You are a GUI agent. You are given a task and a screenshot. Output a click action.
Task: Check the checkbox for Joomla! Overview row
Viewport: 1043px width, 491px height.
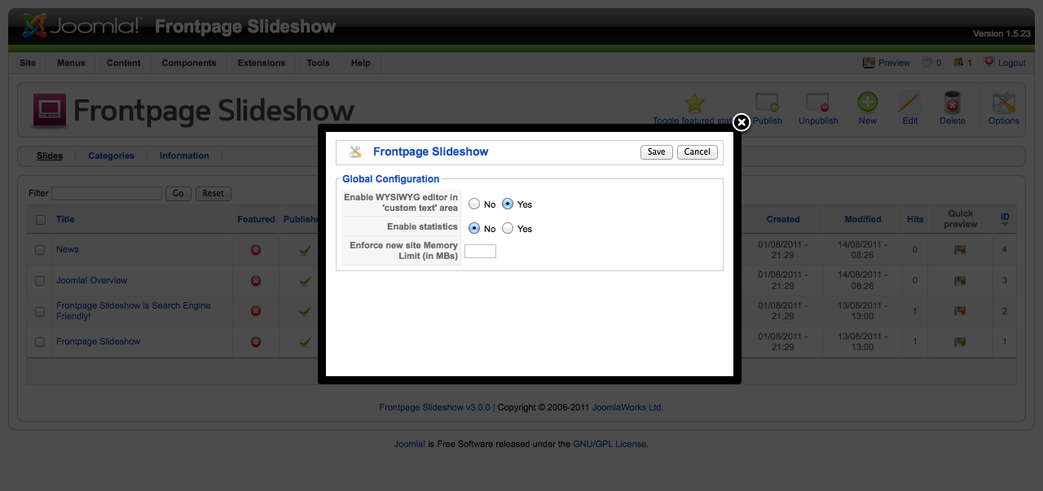point(40,281)
